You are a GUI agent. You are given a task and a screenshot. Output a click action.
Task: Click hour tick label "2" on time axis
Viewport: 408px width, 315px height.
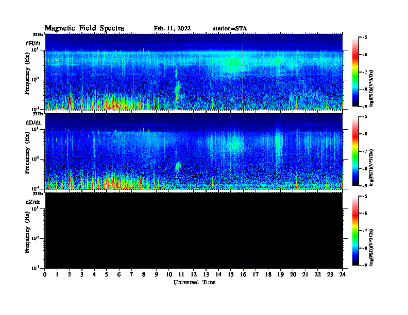pyautogui.click(x=70, y=275)
